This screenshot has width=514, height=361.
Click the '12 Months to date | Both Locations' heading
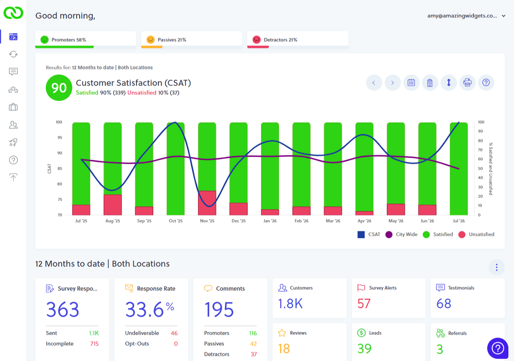tap(102, 264)
